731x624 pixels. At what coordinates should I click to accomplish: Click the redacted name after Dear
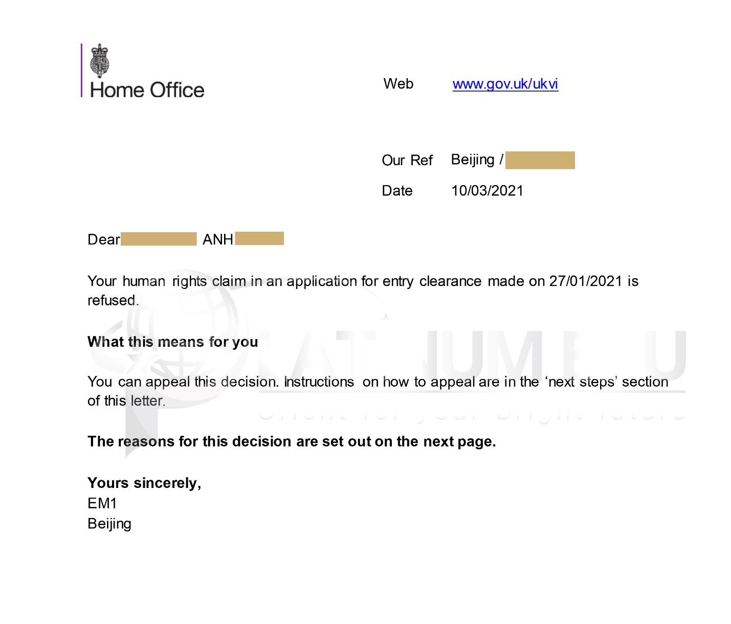pyautogui.click(x=159, y=239)
